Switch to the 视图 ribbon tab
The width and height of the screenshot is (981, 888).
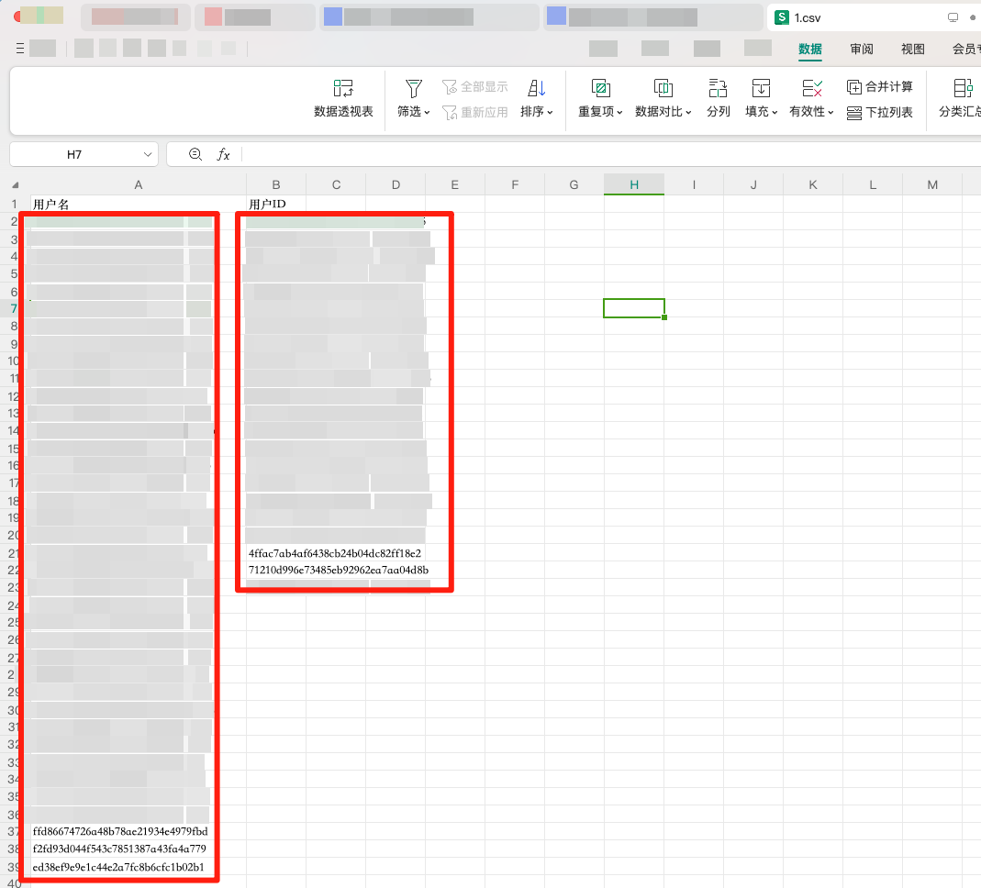[913, 49]
